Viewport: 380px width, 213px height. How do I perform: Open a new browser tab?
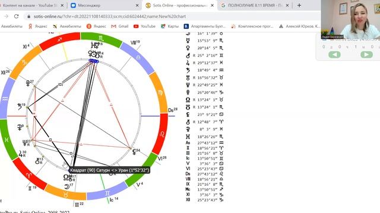coord(299,5)
